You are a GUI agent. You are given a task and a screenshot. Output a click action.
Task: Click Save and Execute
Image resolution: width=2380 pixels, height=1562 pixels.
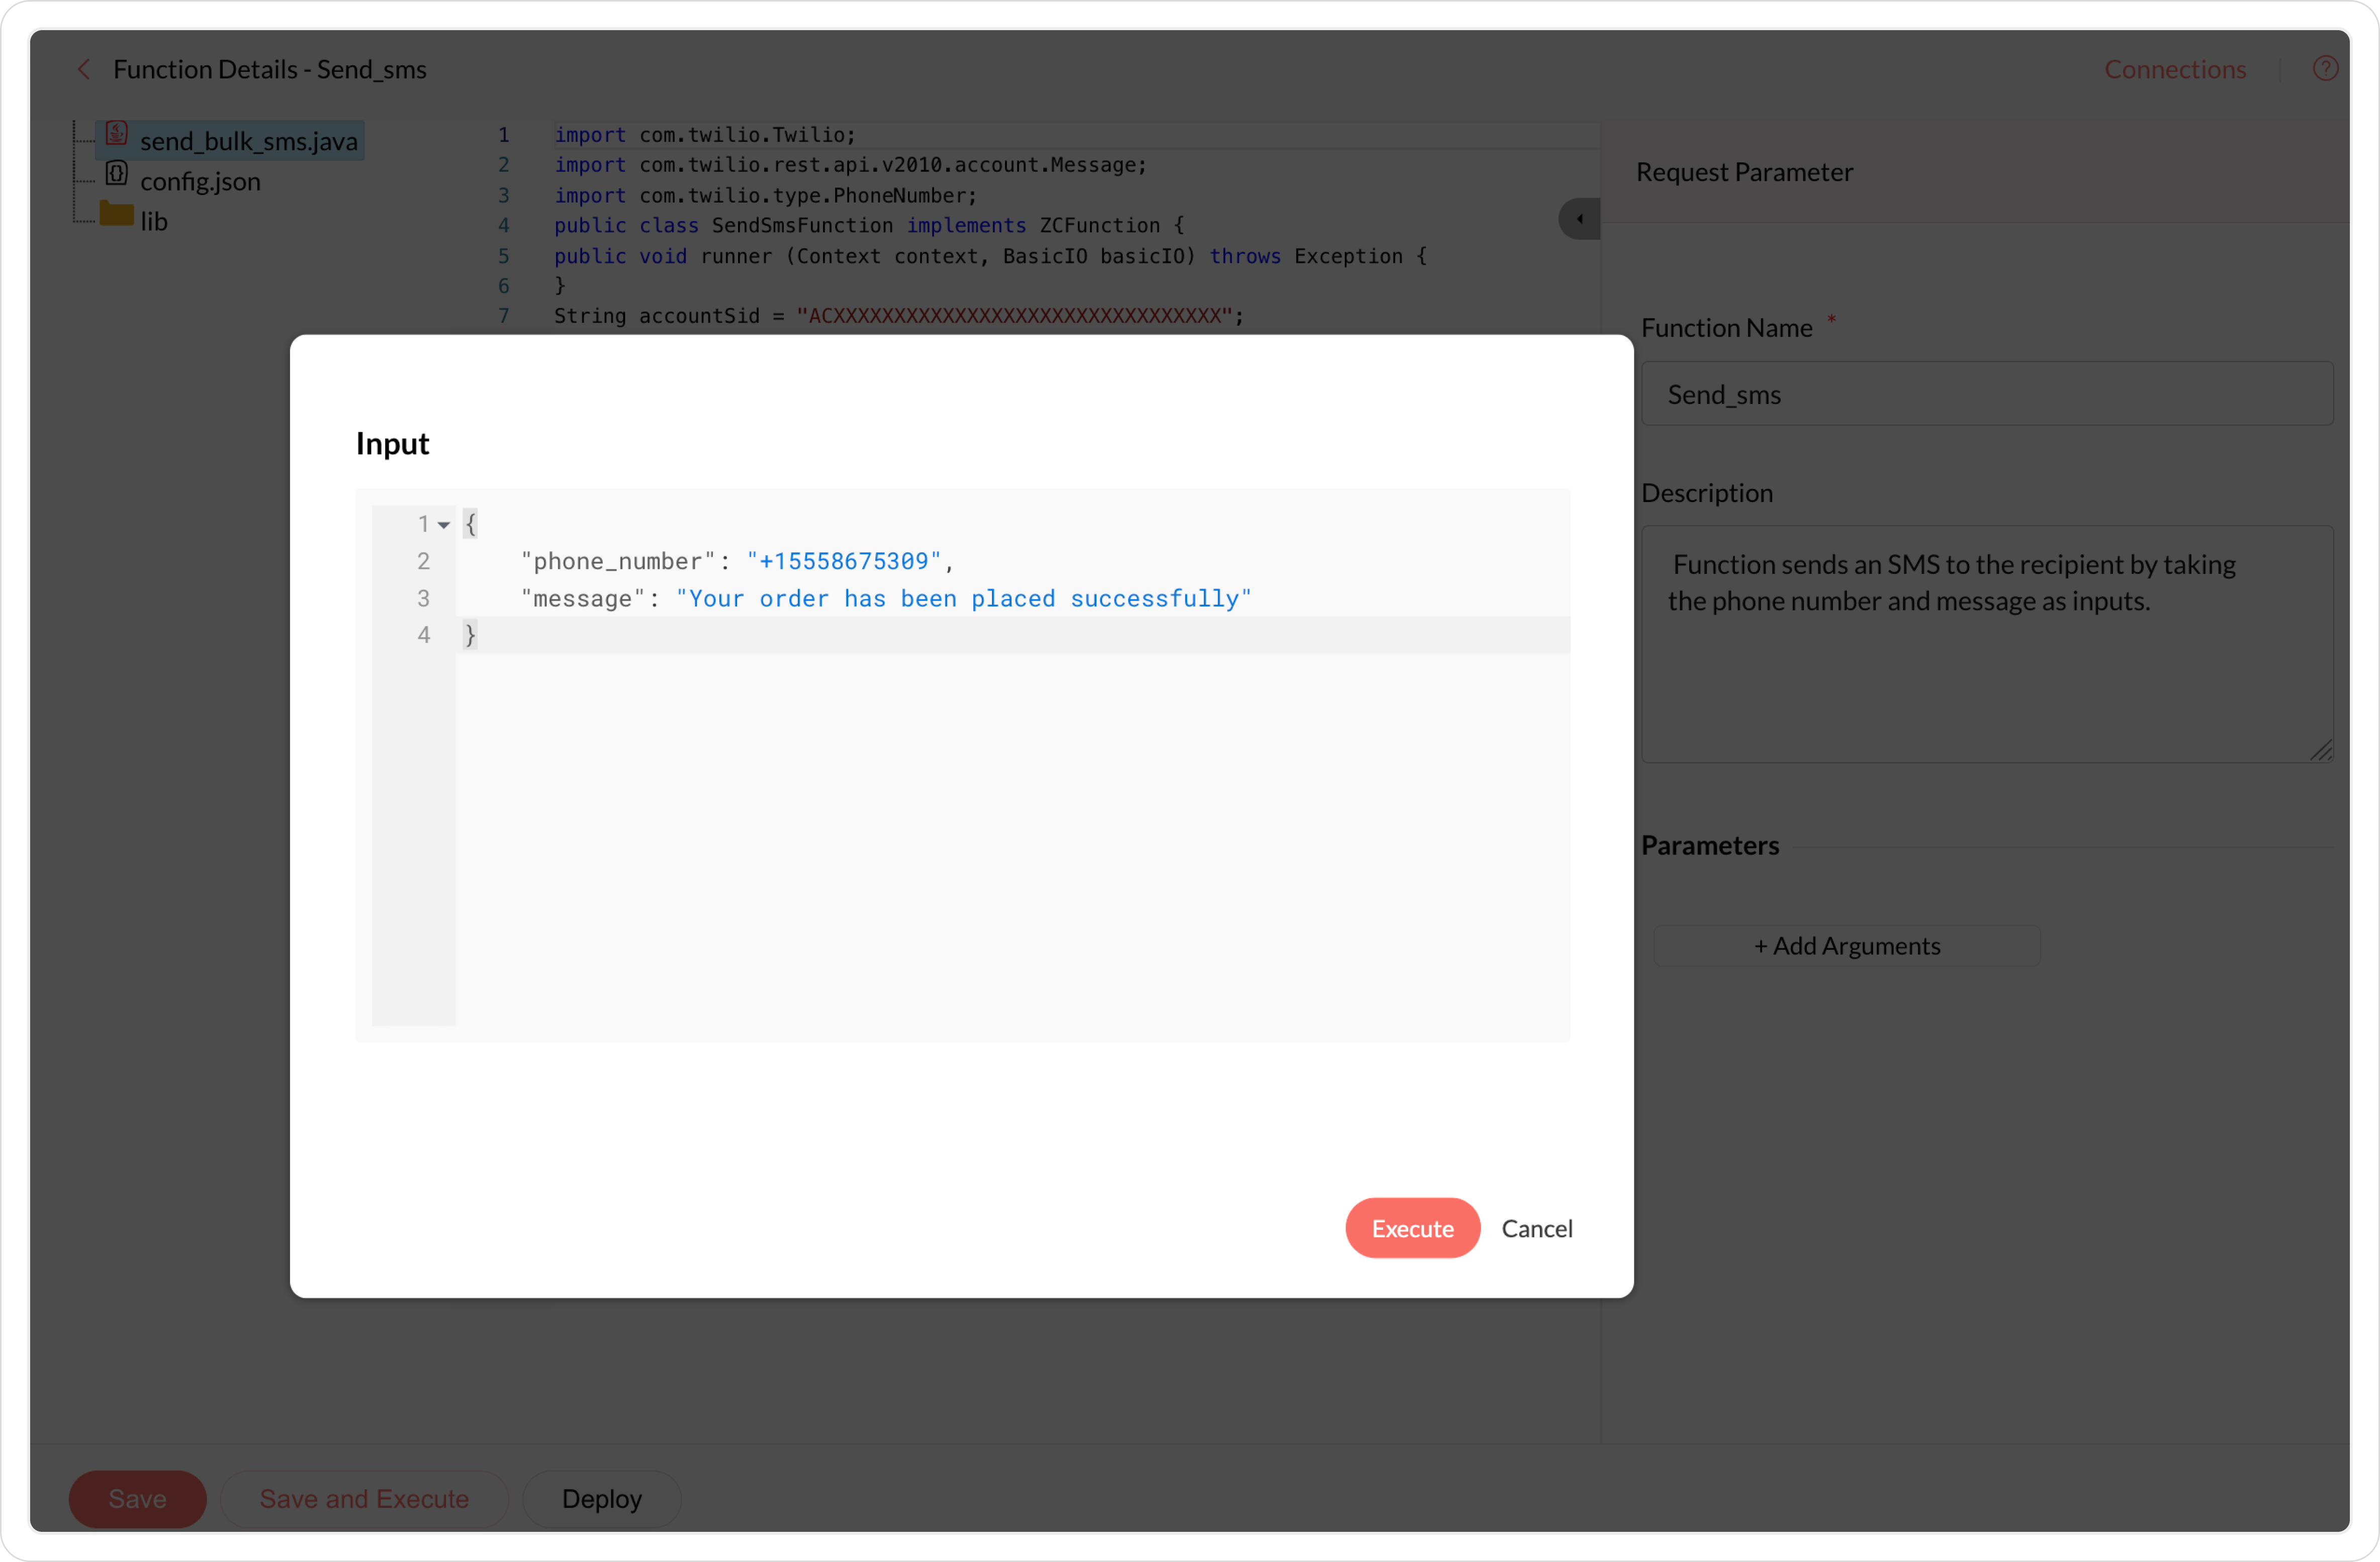click(x=364, y=1498)
